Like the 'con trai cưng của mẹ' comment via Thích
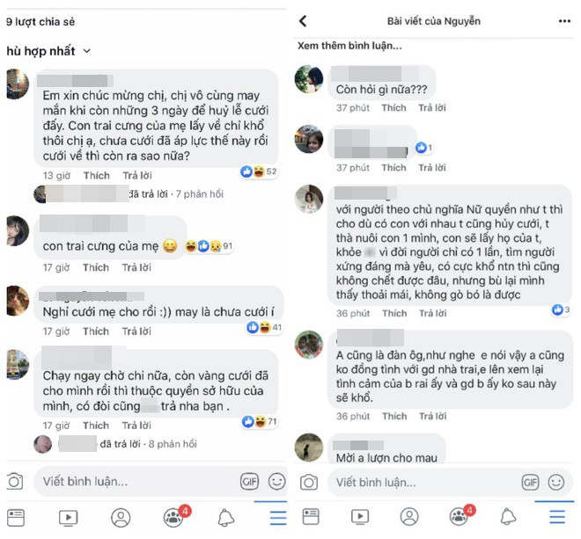 point(96,267)
